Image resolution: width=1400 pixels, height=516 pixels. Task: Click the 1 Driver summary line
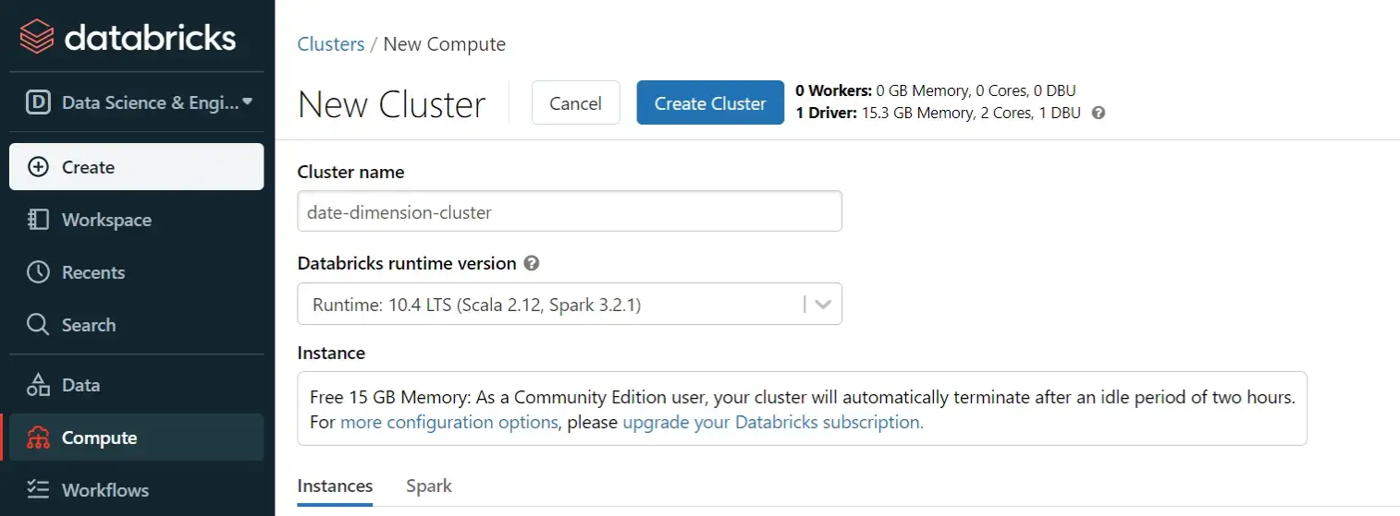(x=938, y=114)
